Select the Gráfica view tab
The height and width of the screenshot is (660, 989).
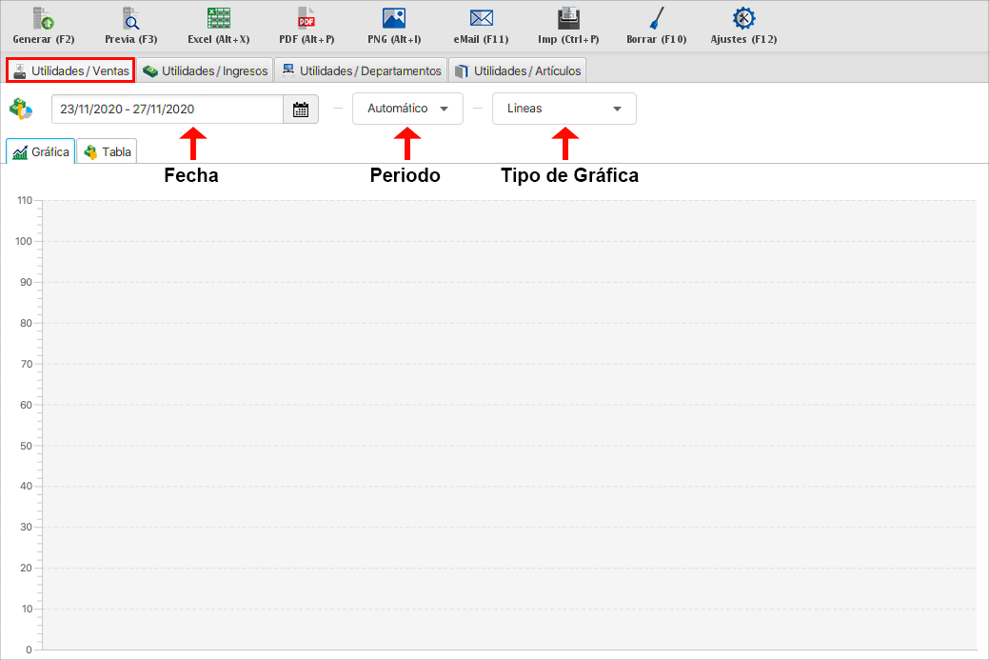[40, 152]
